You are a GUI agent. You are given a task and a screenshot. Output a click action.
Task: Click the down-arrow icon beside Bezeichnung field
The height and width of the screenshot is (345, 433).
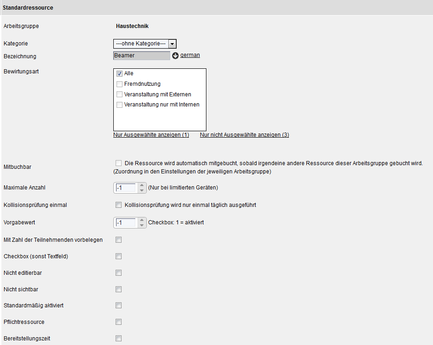tap(175, 56)
